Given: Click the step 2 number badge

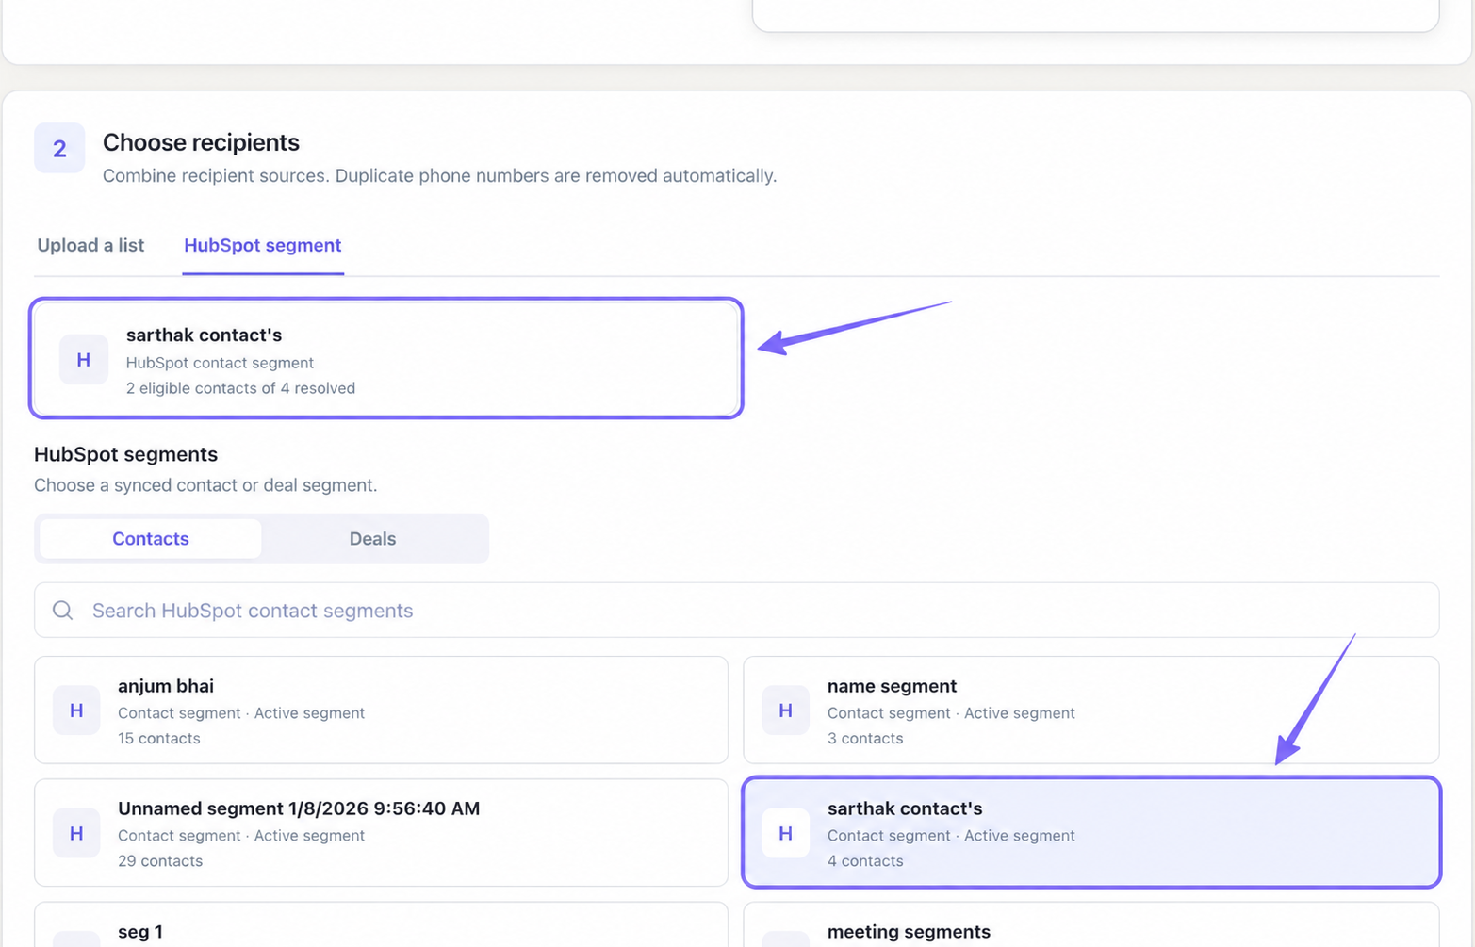Looking at the screenshot, I should click(x=59, y=148).
